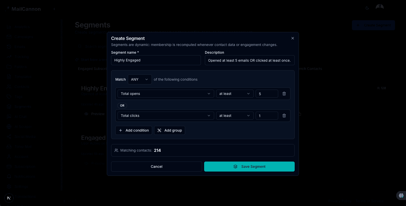Cancel segment creation
The image size is (406, 206).
tap(157, 167)
